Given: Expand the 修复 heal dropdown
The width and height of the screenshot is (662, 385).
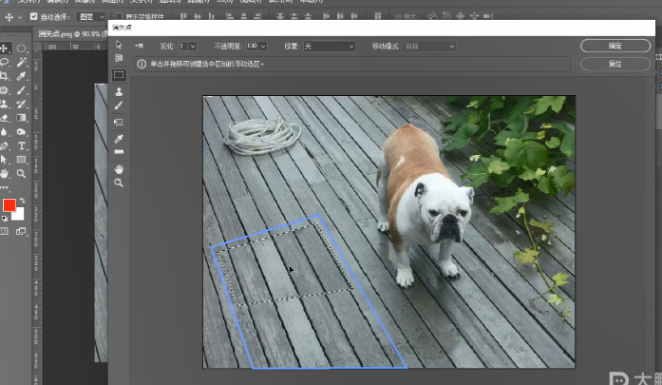Looking at the screenshot, I should (x=350, y=46).
